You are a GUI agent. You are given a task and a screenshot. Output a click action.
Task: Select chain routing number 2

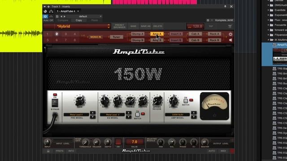(x=57, y=34)
